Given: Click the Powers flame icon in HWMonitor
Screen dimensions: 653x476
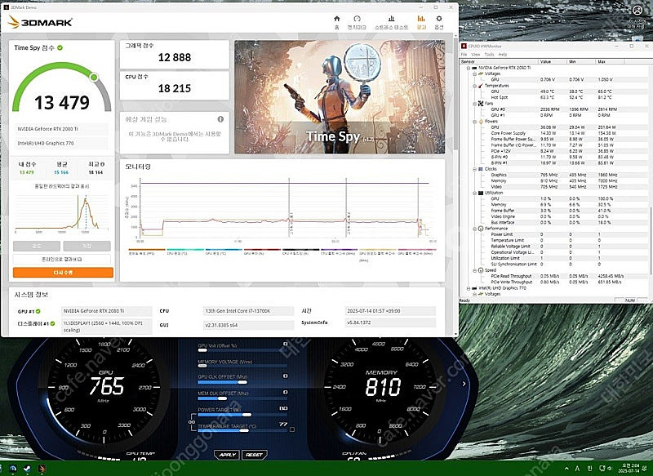Looking at the screenshot, I should 481,121.
